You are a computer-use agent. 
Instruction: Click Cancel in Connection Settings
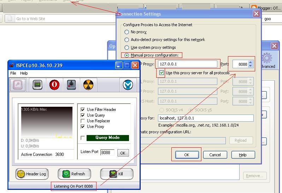[x=215, y=155]
